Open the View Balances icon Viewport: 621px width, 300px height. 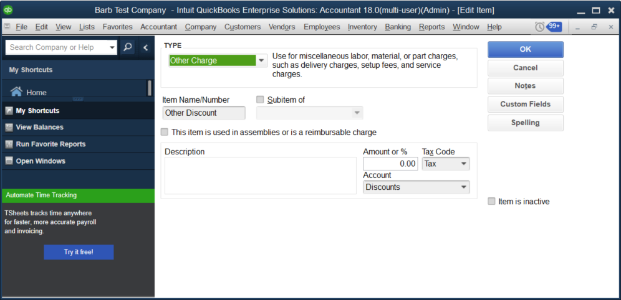click(x=9, y=128)
